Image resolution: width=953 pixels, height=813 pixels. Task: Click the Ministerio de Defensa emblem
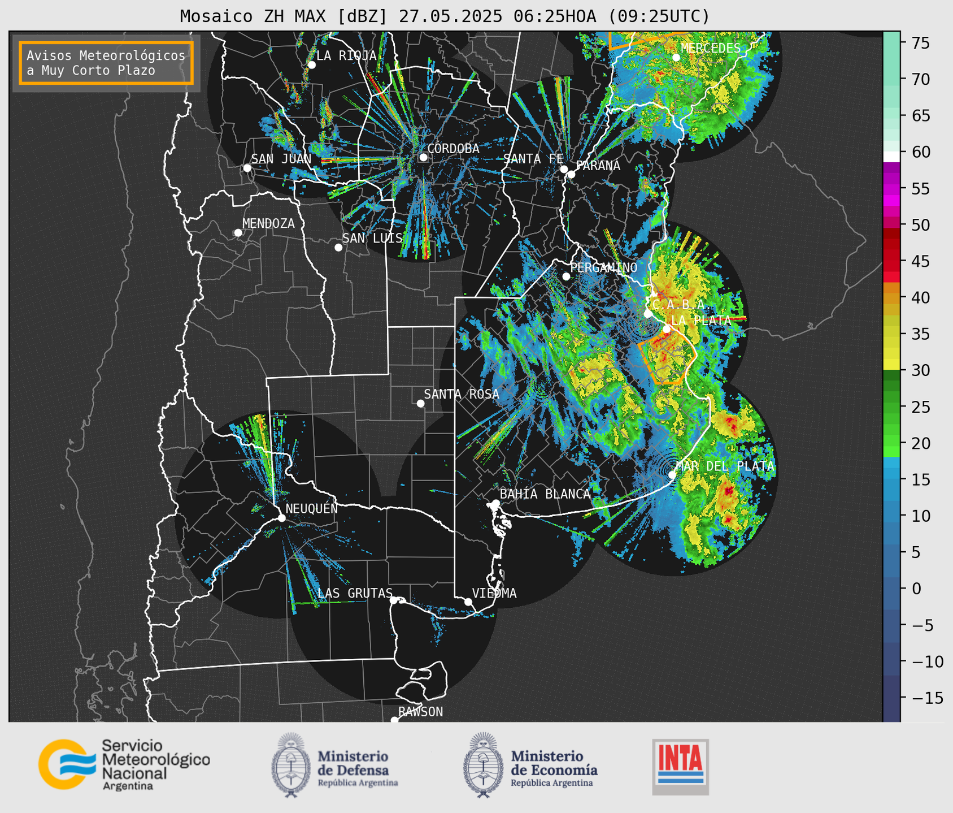291,765
